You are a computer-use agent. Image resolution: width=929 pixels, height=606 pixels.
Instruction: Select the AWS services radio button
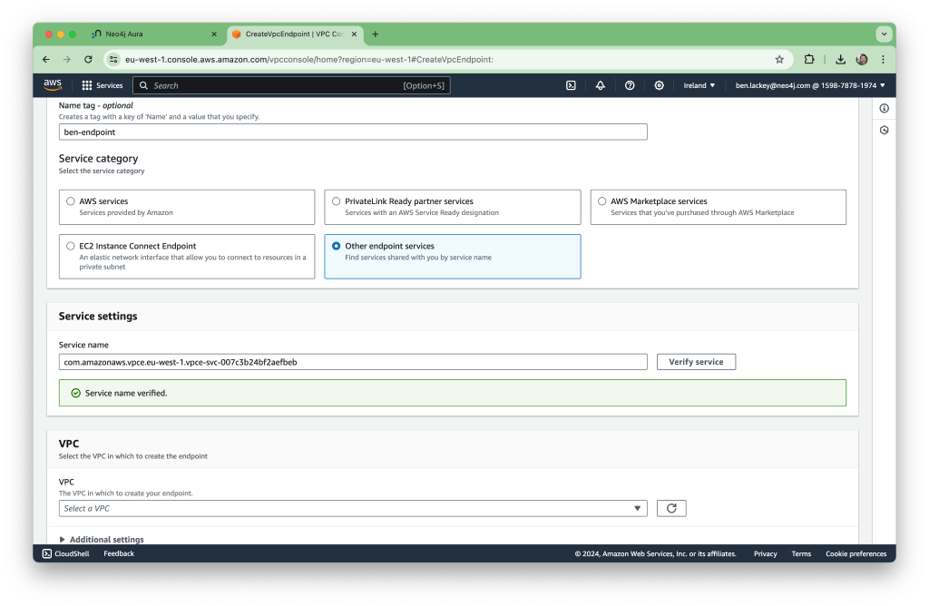70,200
